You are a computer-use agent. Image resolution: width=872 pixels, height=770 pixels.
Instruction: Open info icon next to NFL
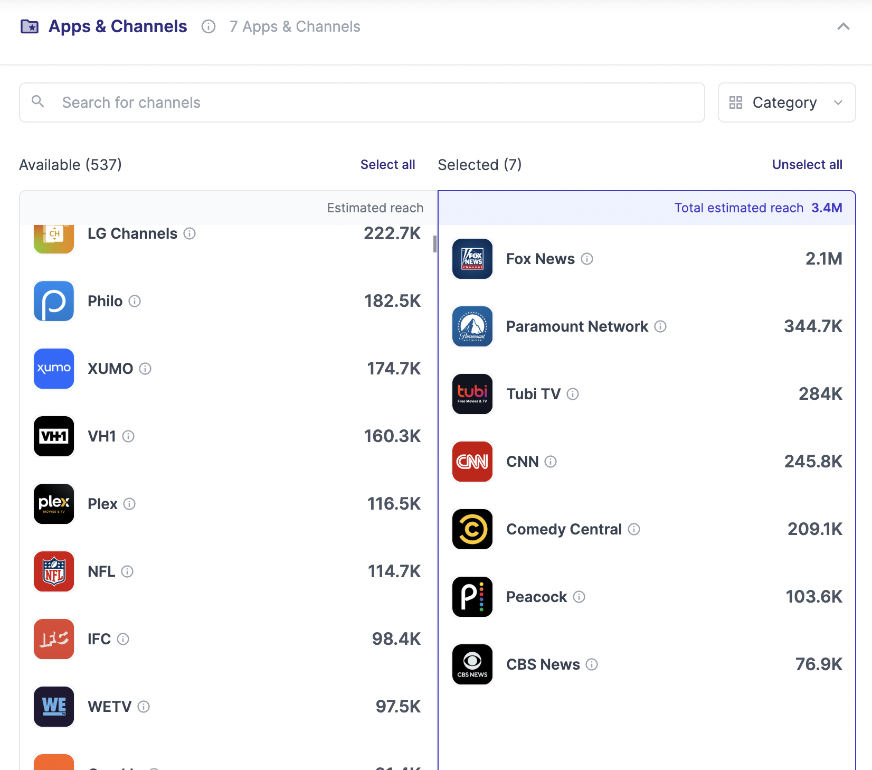tap(127, 571)
